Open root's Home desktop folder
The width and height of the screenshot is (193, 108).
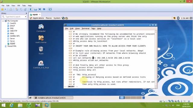(x=41, y=39)
